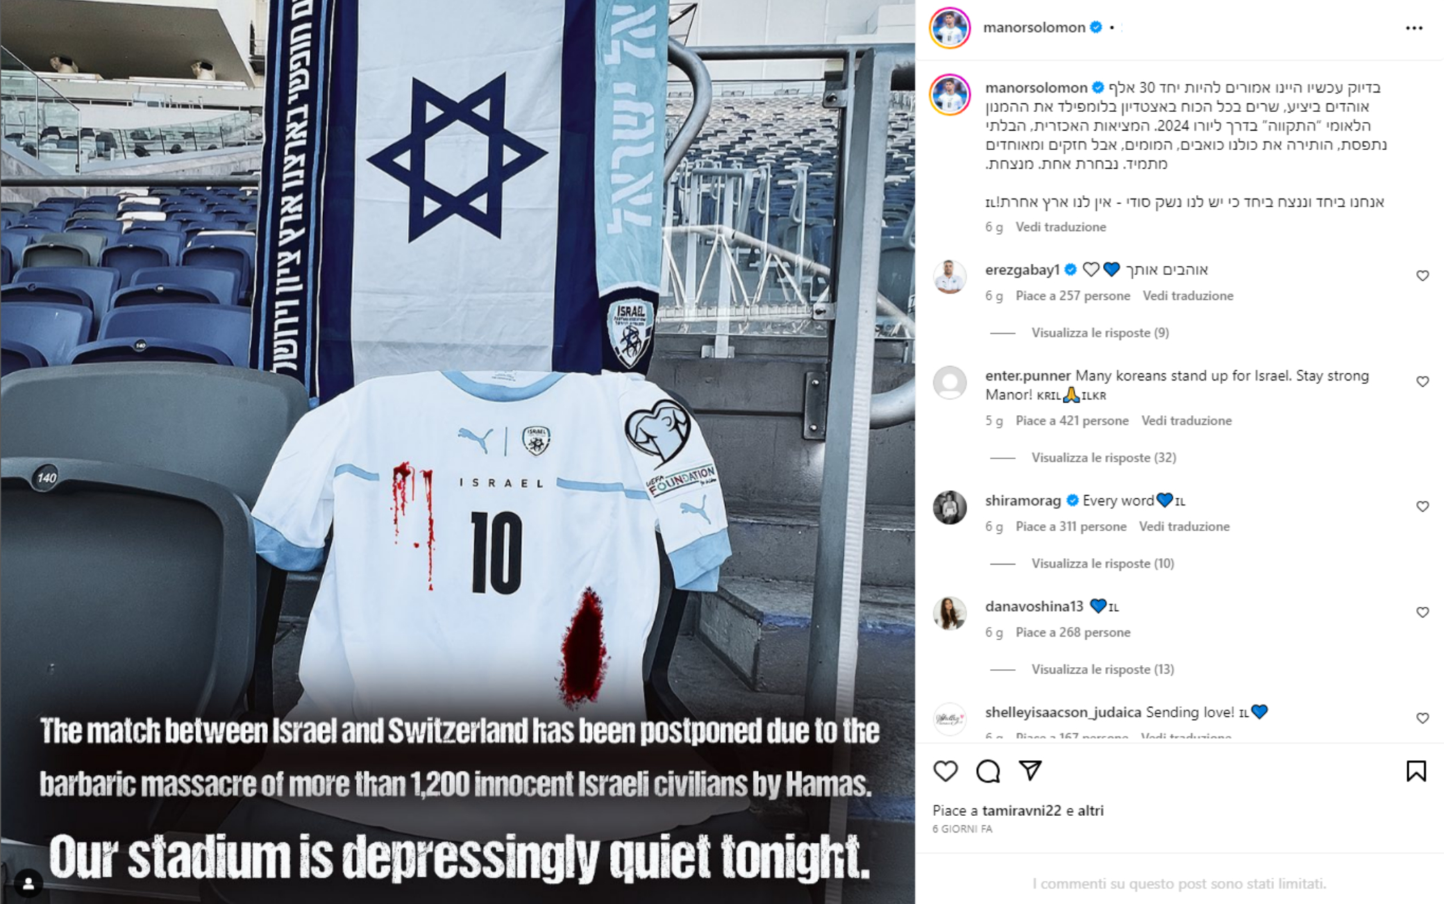Click Vedi traduzione under the caption
Image resolution: width=1444 pixels, height=904 pixels.
coord(1061,227)
